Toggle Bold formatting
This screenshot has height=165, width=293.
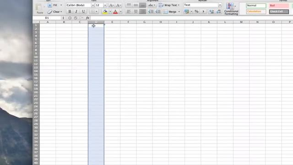point(70,11)
